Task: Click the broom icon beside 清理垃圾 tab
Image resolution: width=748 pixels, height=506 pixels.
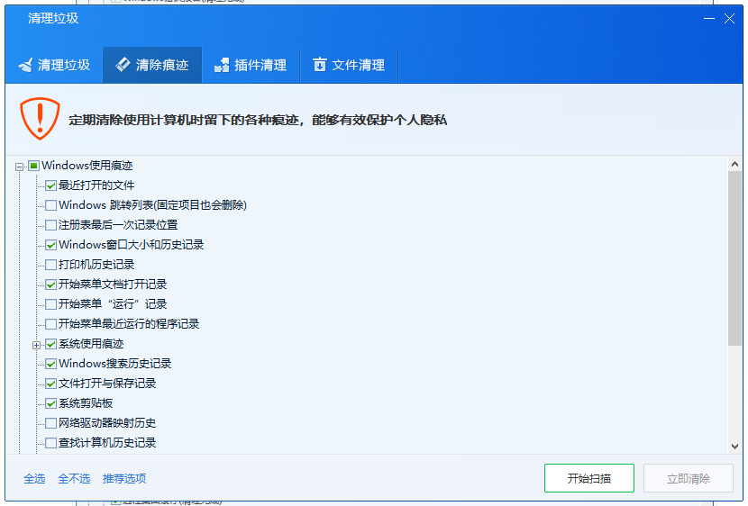Action: (x=26, y=65)
